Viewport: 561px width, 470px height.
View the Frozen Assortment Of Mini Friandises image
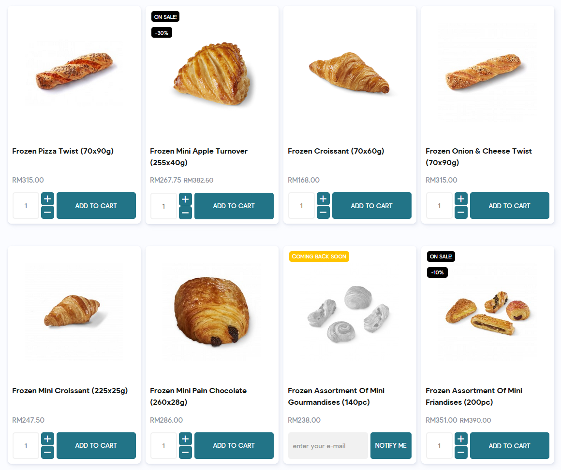click(487, 312)
